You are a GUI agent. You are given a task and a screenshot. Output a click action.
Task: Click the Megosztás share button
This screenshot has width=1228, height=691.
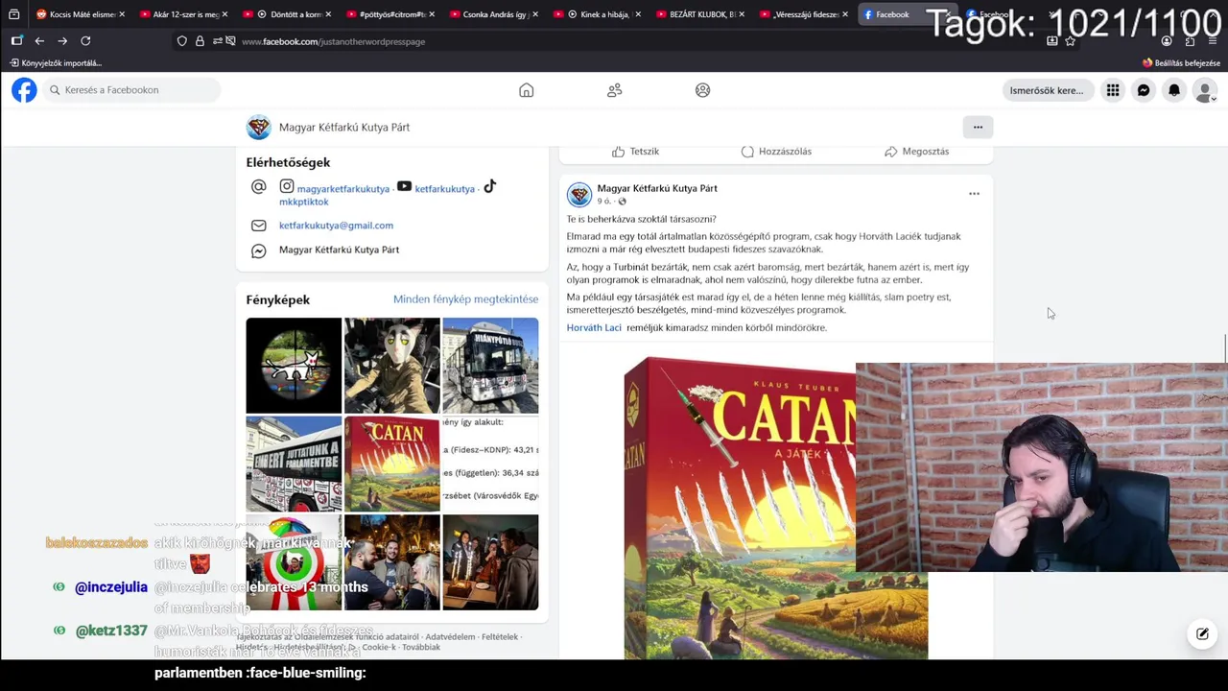916,152
